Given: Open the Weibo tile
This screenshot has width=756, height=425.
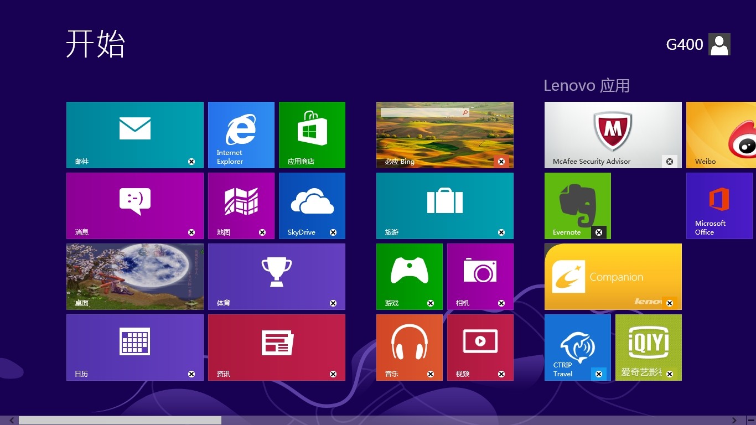Looking at the screenshot, I should [x=721, y=135].
